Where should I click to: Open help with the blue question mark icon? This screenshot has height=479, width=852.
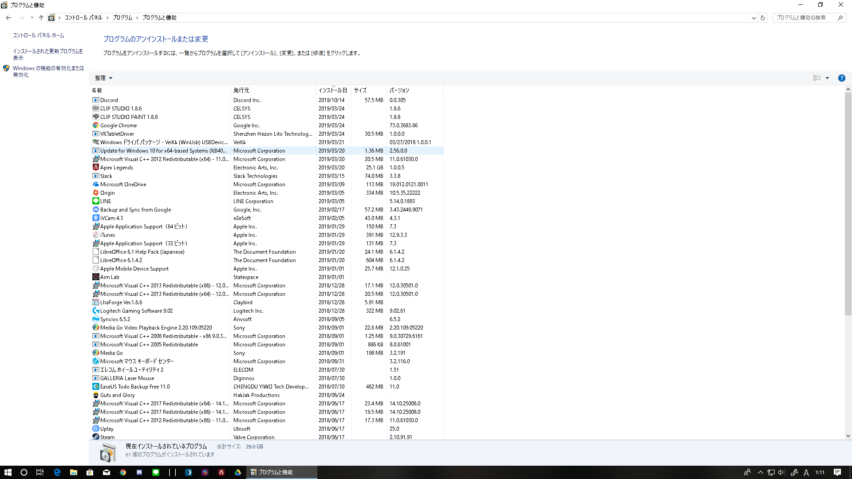point(841,78)
